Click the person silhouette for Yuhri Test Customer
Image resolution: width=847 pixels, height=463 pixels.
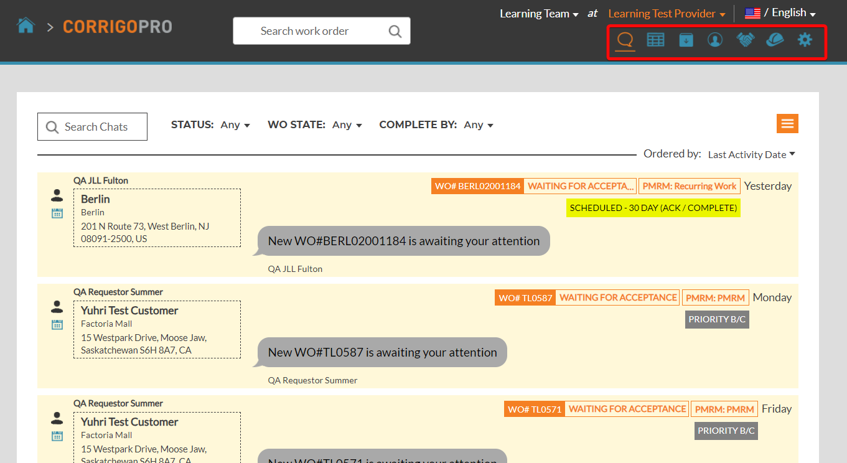click(57, 306)
